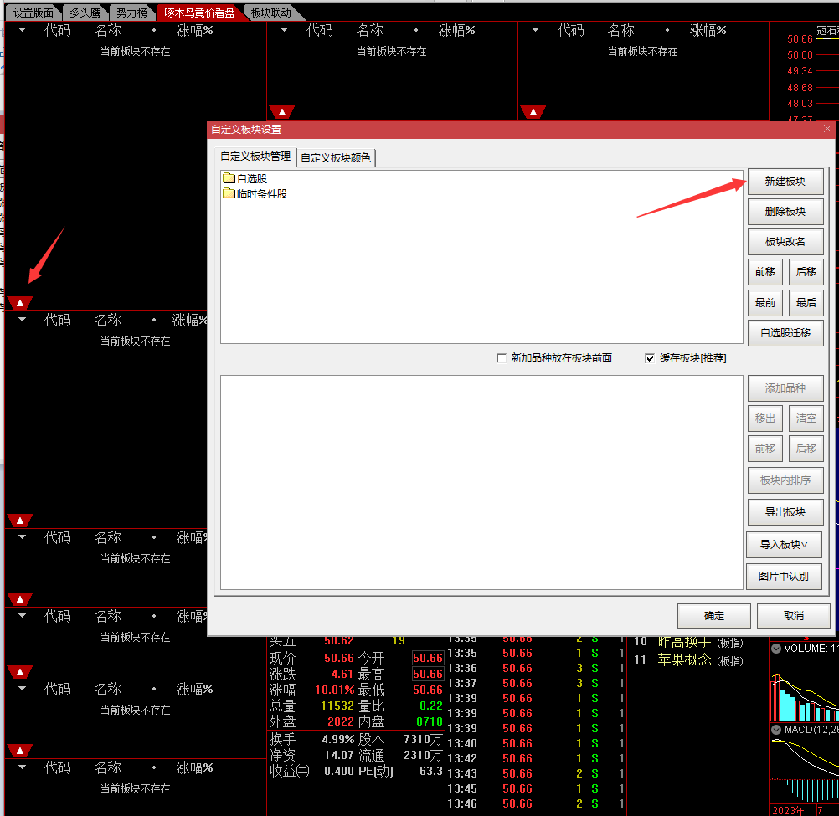The width and height of the screenshot is (839, 816).
Task: Sort by 名称 in the third top panel
Action: click(x=620, y=30)
